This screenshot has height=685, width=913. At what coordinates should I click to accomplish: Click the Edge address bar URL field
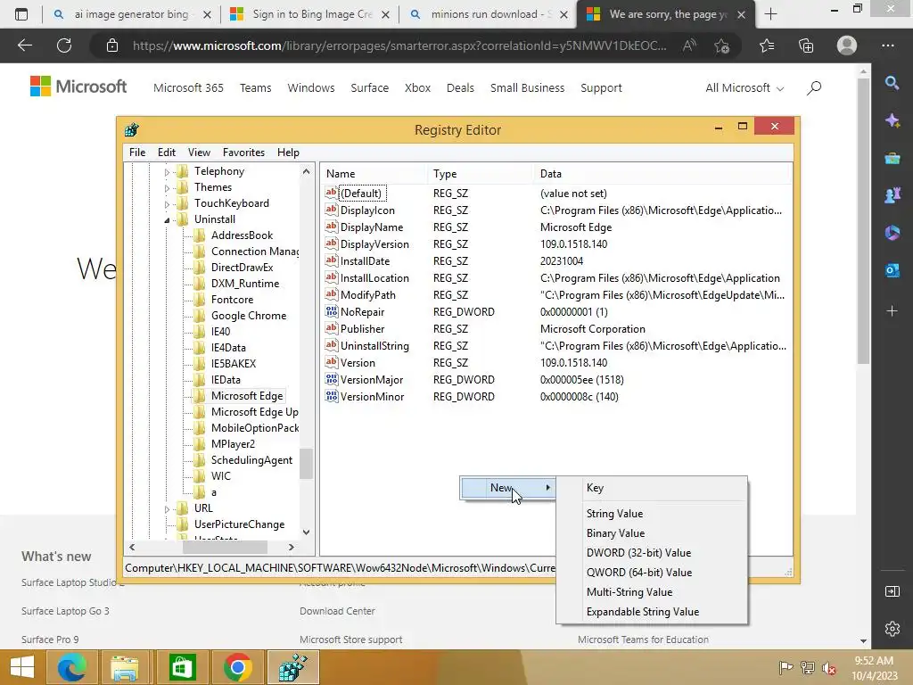pyautogui.click(x=399, y=45)
